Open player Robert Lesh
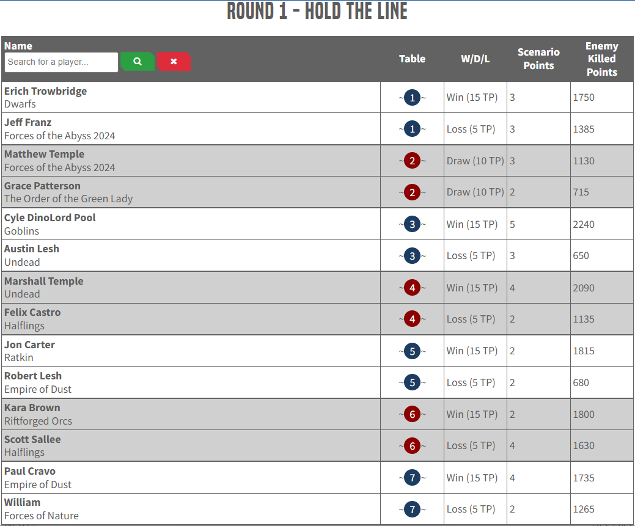The width and height of the screenshot is (635, 526). coord(33,376)
